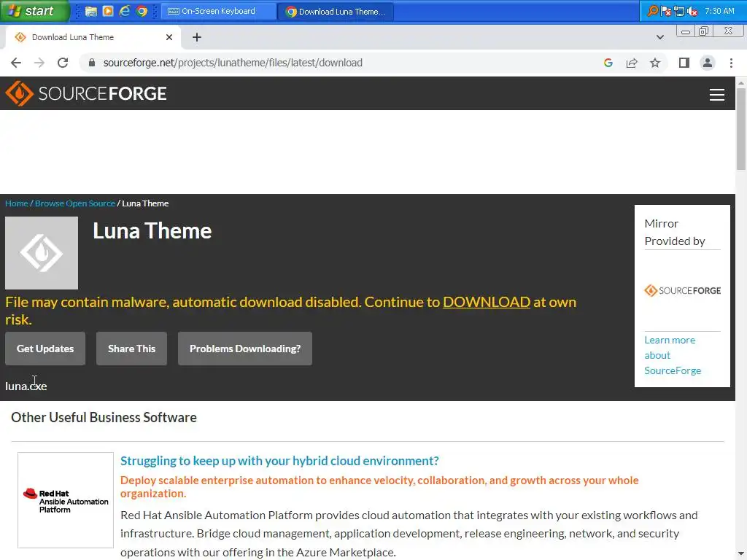Screen dimensions: 747x560
Task: Open the Windows Start menu
Action: click(x=35, y=11)
